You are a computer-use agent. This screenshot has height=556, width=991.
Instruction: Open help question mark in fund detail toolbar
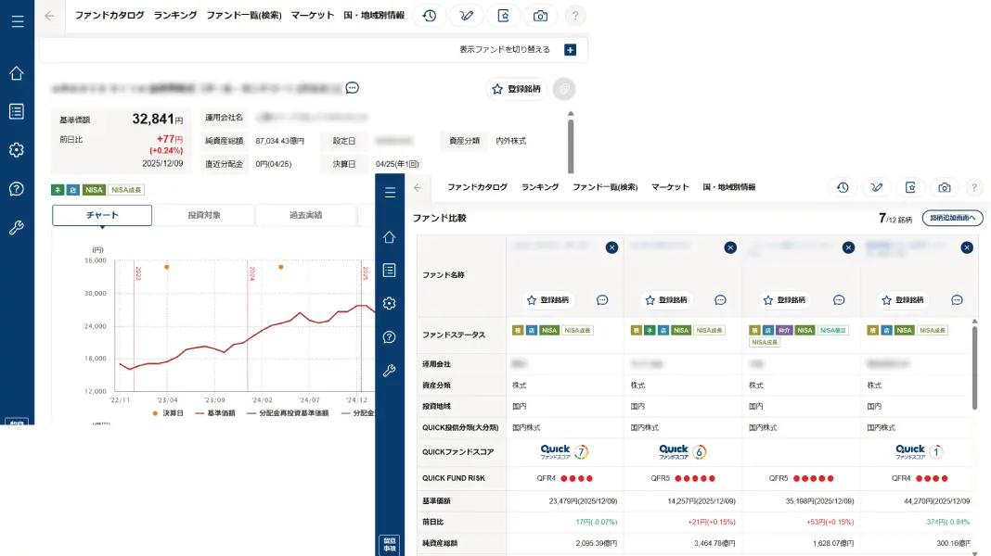(x=575, y=16)
